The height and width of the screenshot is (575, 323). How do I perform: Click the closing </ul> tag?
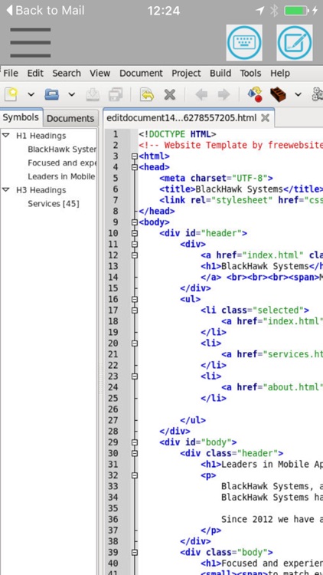click(193, 420)
